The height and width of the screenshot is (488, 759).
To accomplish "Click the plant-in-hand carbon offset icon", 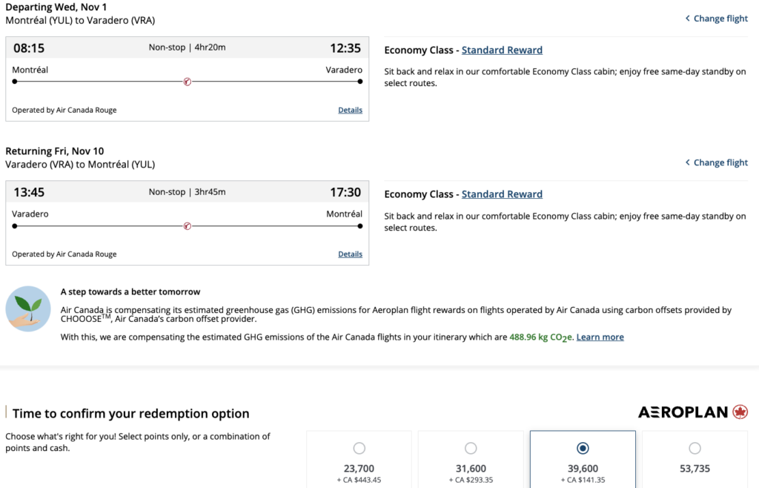I will tap(28, 309).
